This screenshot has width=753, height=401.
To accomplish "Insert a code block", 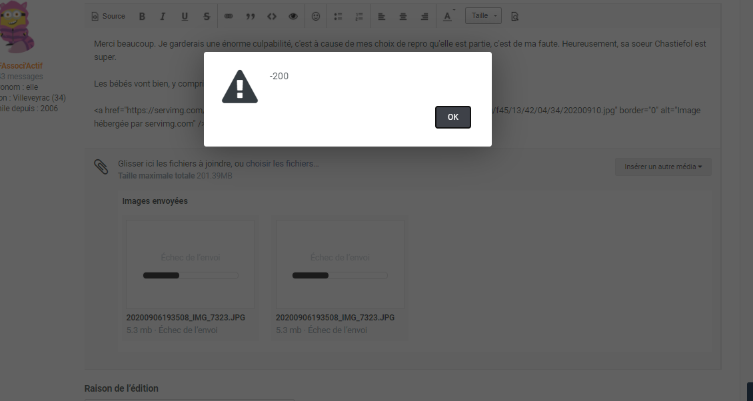I will 272,16.
